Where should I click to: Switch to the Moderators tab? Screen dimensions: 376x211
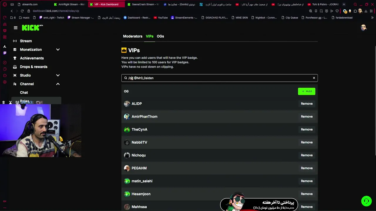[x=132, y=36]
